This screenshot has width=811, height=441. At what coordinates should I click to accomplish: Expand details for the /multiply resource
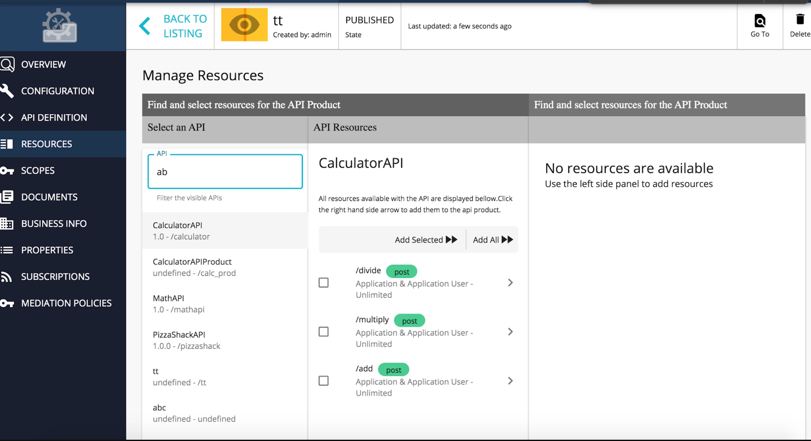(510, 331)
